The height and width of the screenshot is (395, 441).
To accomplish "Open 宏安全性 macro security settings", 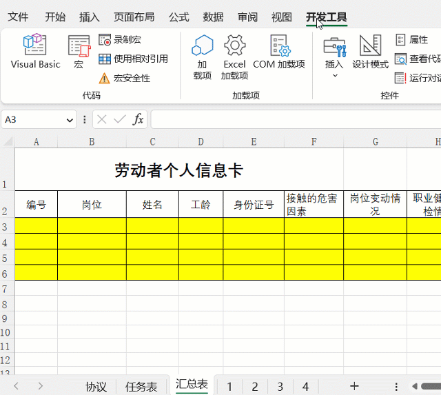I will [x=124, y=78].
